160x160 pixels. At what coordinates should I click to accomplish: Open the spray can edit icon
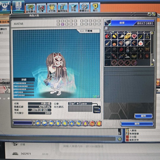pos(63,8)
